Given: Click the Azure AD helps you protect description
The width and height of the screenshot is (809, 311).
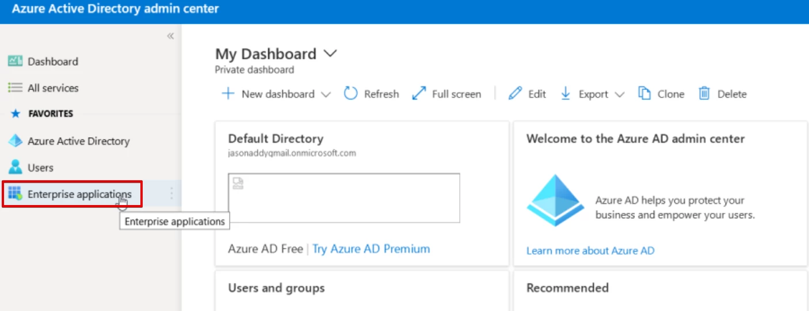Looking at the screenshot, I should tap(675, 208).
